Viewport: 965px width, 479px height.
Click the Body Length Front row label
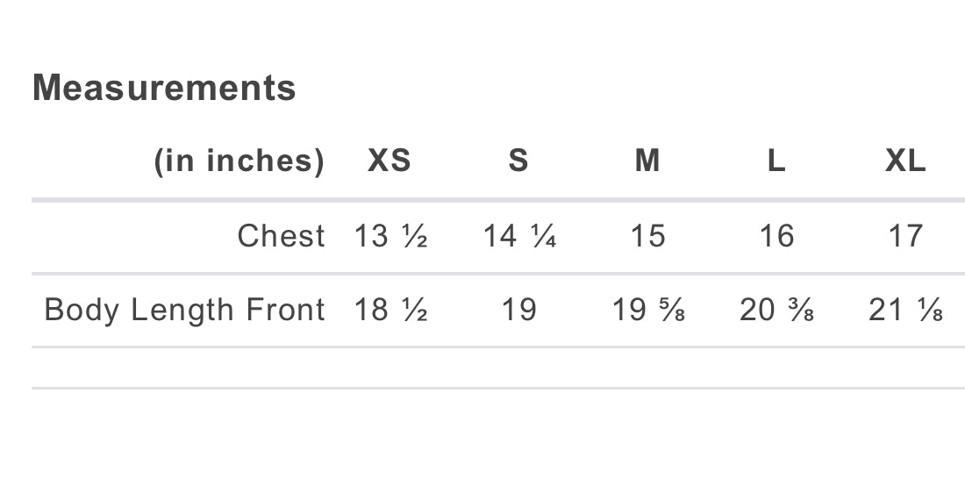coord(184,310)
